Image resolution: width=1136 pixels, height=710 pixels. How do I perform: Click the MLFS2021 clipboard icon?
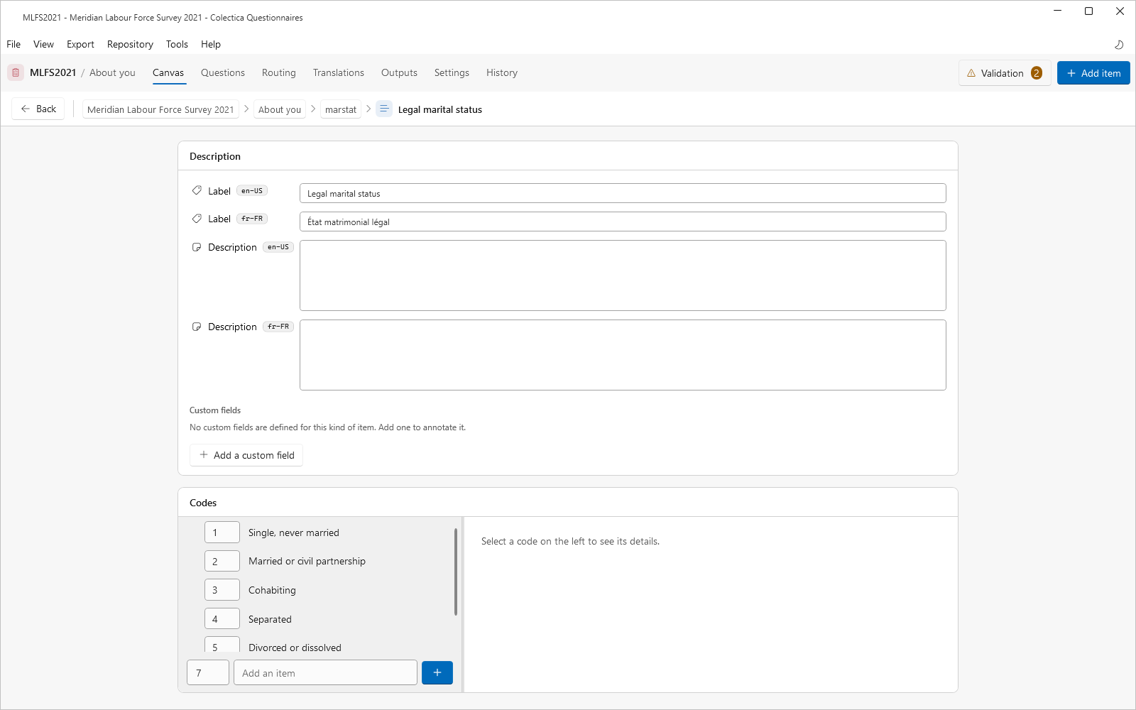point(16,72)
